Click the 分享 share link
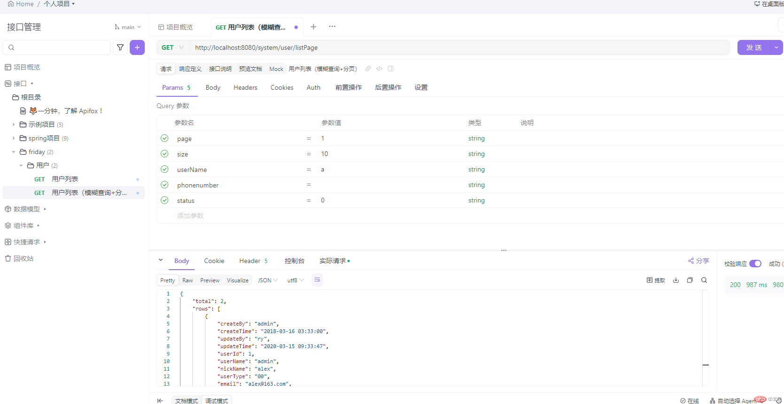 pyautogui.click(x=698, y=261)
